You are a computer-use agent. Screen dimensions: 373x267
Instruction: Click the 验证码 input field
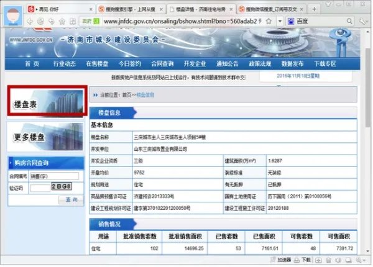click(40, 188)
